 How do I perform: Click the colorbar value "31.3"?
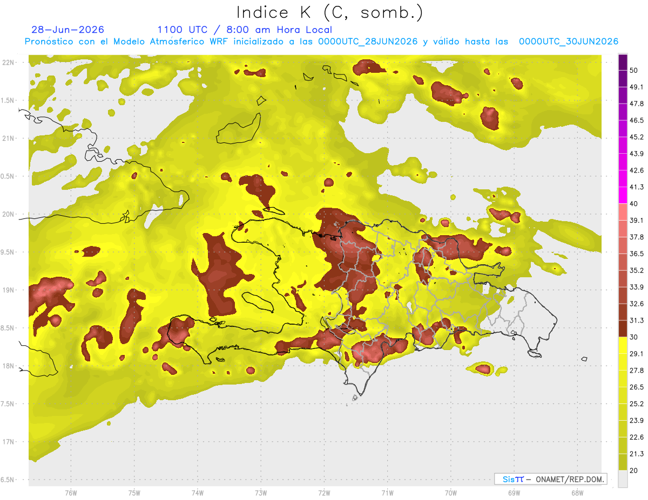637,320
